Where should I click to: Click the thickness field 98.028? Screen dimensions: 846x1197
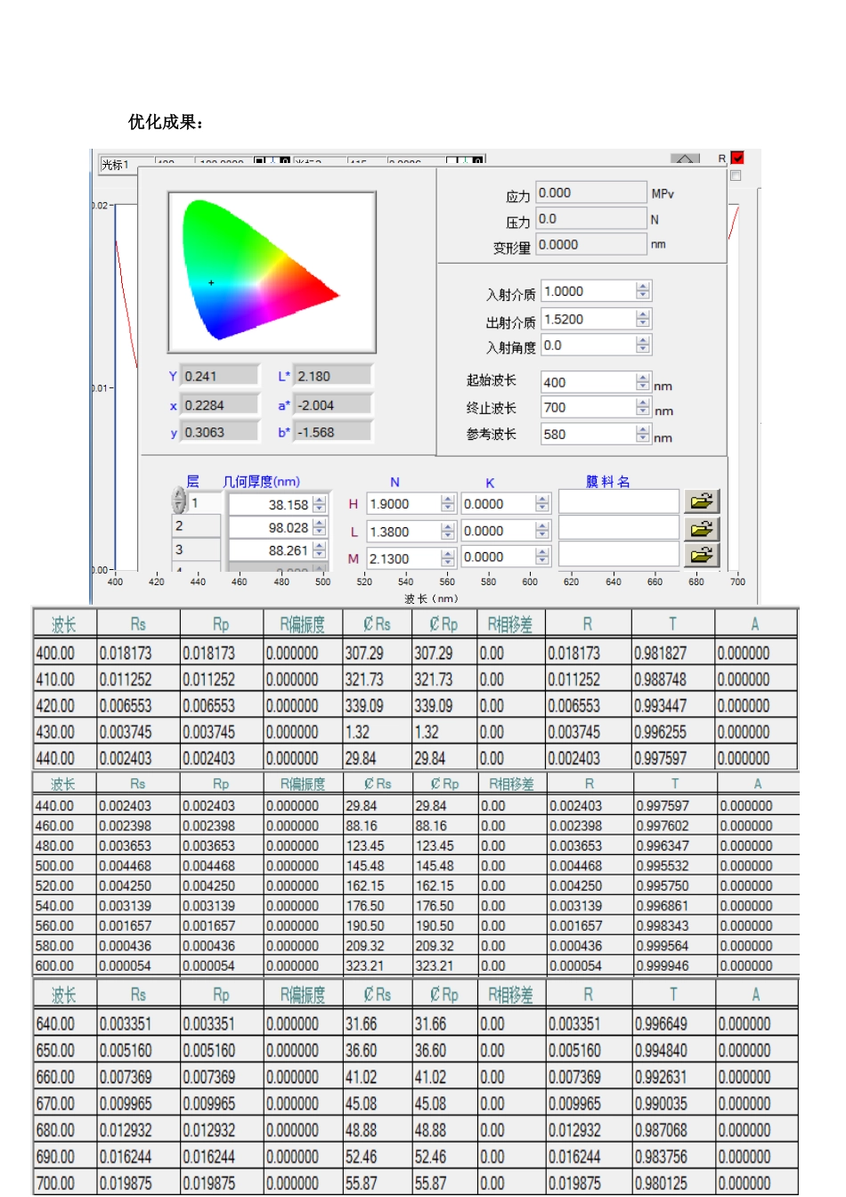[x=270, y=528]
